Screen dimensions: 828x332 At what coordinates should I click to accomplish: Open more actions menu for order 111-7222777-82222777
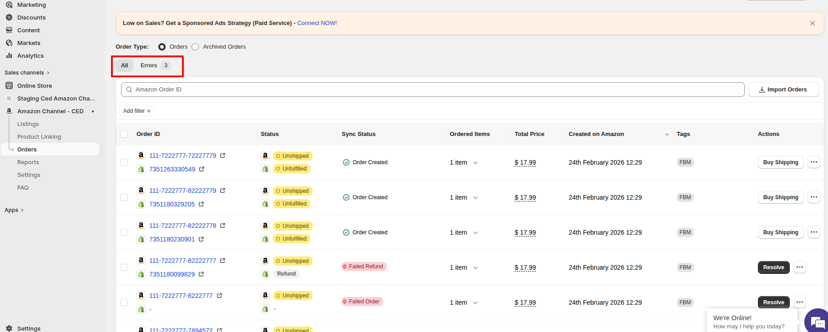coord(800,267)
